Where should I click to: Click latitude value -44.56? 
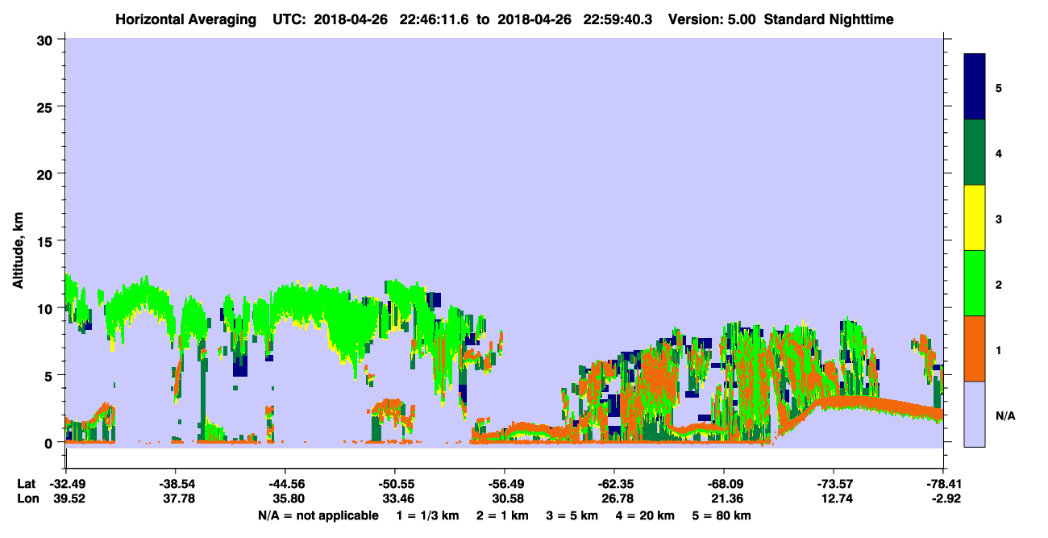coord(285,484)
